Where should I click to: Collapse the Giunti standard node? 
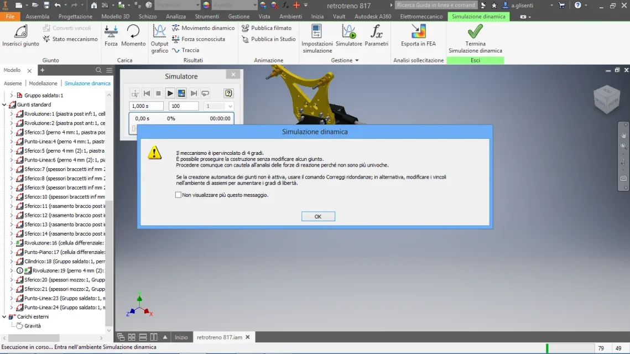(x=4, y=105)
